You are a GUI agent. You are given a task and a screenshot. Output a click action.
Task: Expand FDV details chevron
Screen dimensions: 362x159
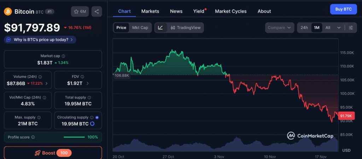coord(88,83)
